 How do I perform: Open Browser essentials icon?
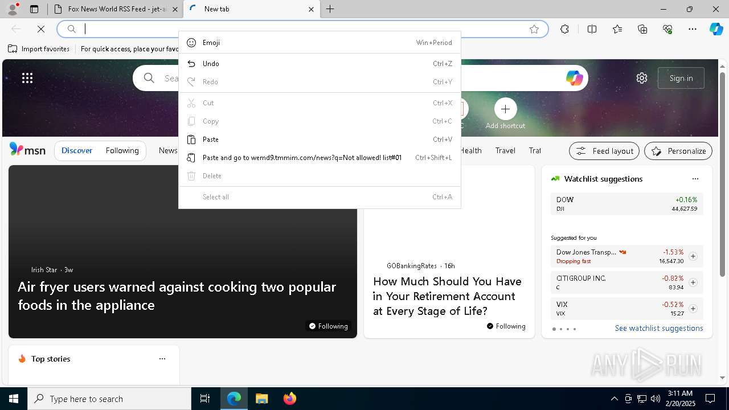[x=667, y=29]
